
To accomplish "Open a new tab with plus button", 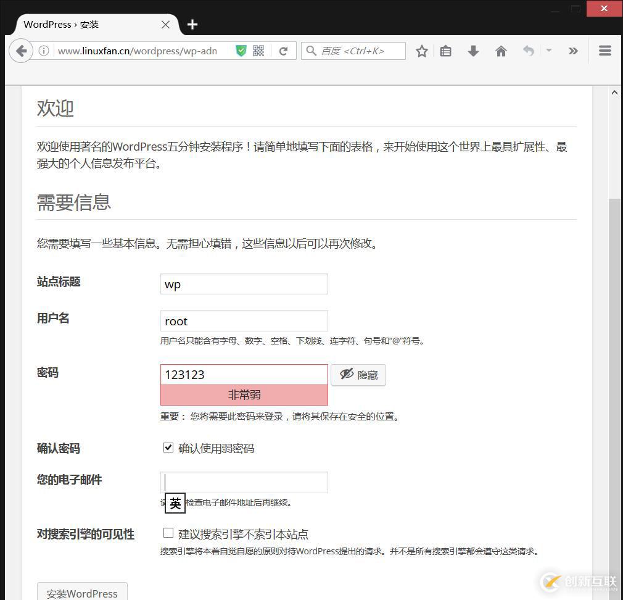I will click(192, 25).
